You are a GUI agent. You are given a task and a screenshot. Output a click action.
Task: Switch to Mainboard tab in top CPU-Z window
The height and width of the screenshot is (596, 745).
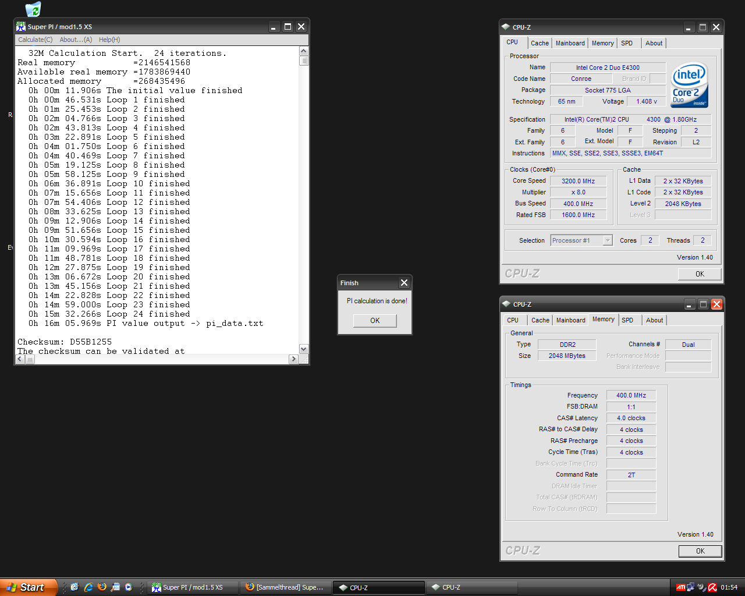(x=570, y=43)
